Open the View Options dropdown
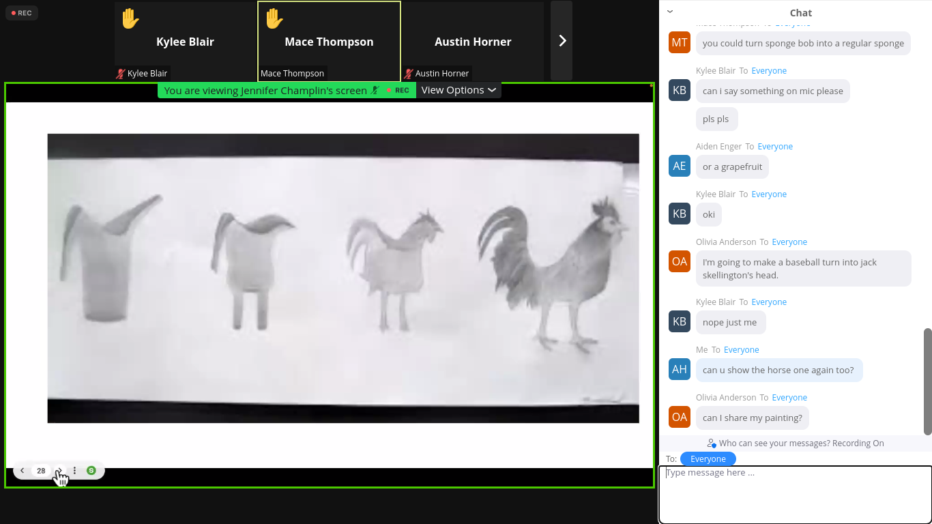Screen dimensions: 932x524 click(458, 90)
